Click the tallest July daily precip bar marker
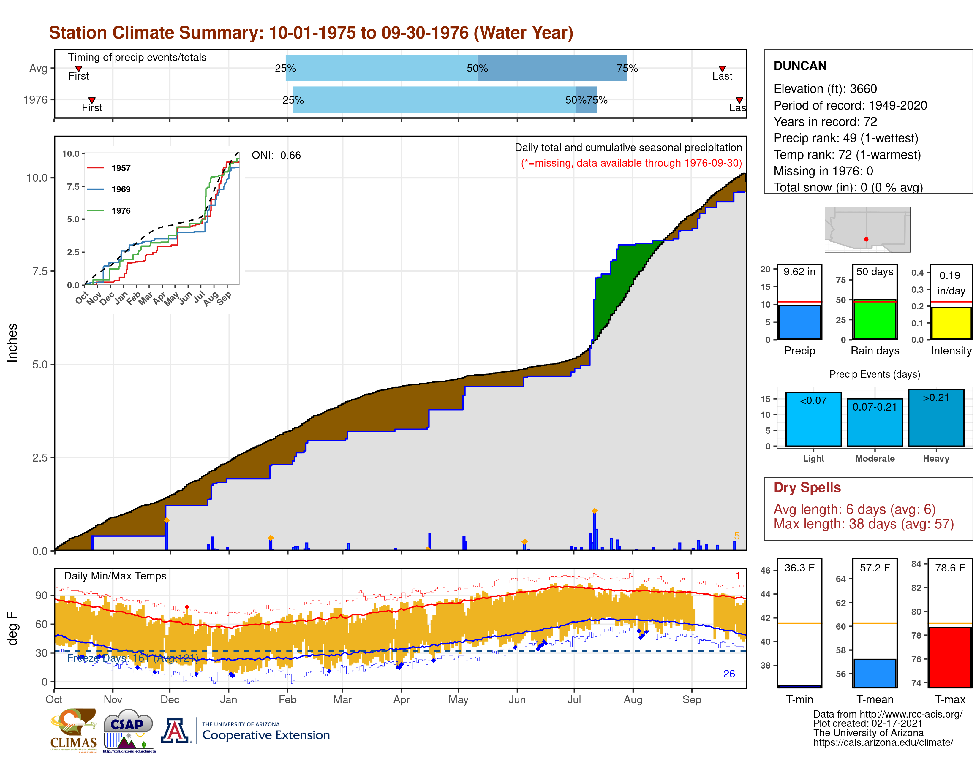The image size is (980, 757). click(x=594, y=511)
